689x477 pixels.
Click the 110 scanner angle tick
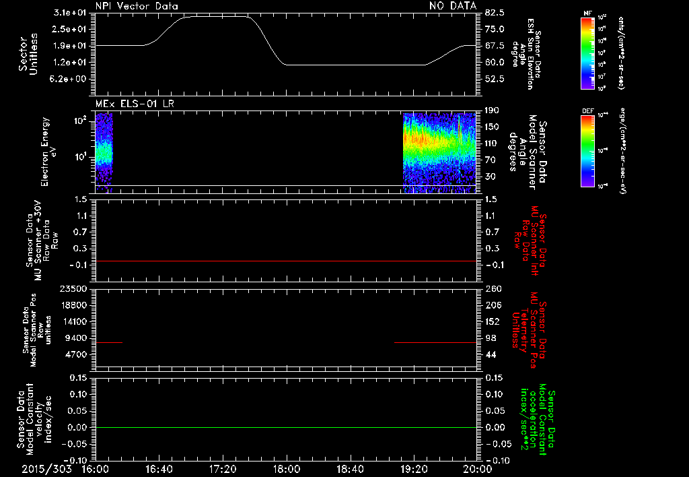492,144
